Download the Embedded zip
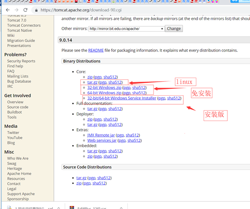 coord(90,156)
